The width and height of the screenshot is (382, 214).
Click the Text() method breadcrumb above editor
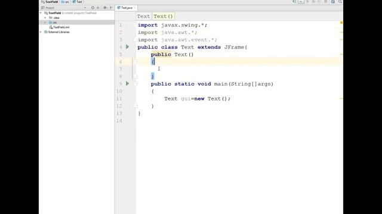click(163, 16)
